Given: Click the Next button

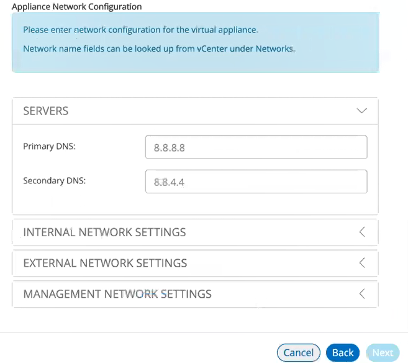Looking at the screenshot, I should [x=383, y=353].
